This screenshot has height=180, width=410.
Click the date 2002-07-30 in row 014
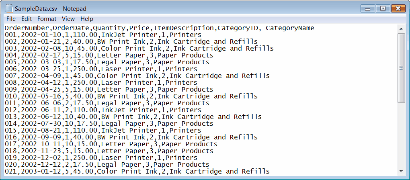[x=41, y=123]
